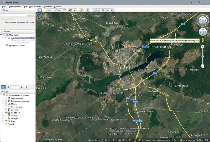Start recording a tour
The height and width of the screenshot is (142, 210).
tap(64, 10)
